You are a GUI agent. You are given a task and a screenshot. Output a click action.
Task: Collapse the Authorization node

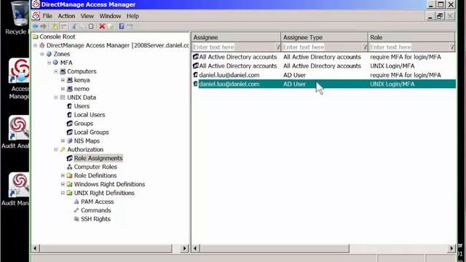click(x=56, y=149)
